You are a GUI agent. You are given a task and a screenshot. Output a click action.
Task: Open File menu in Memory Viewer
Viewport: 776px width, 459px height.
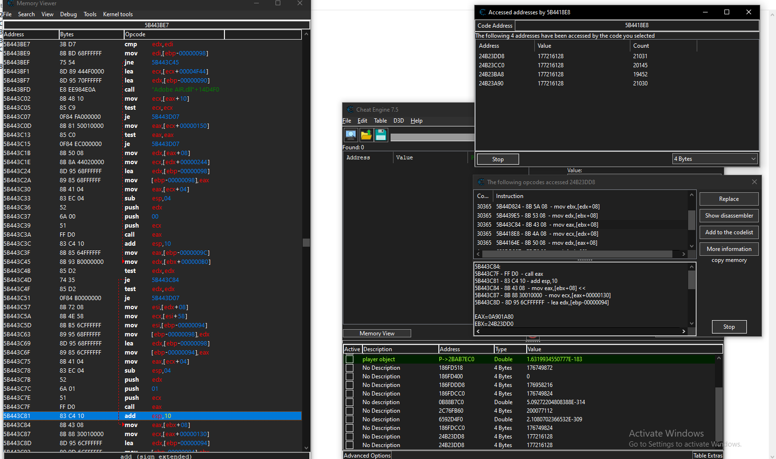pyautogui.click(x=7, y=14)
